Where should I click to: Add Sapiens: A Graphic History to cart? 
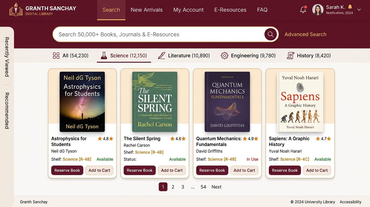click(317, 170)
